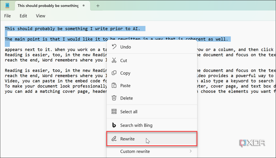The height and width of the screenshot is (158, 276).
Task: Click the scissors Cut icon
Action: click(114, 60)
